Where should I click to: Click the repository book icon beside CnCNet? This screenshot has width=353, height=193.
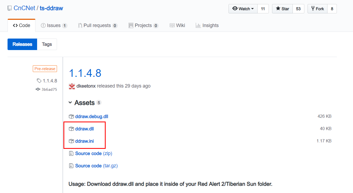click(x=10, y=8)
